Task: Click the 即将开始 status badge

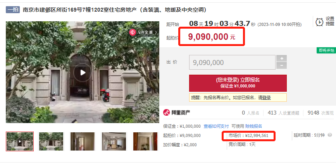Action: 326,50
